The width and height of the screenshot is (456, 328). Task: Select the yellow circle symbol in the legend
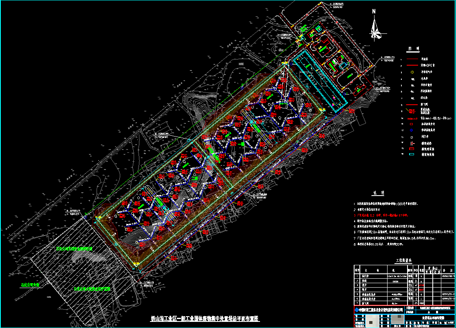(x=412, y=72)
